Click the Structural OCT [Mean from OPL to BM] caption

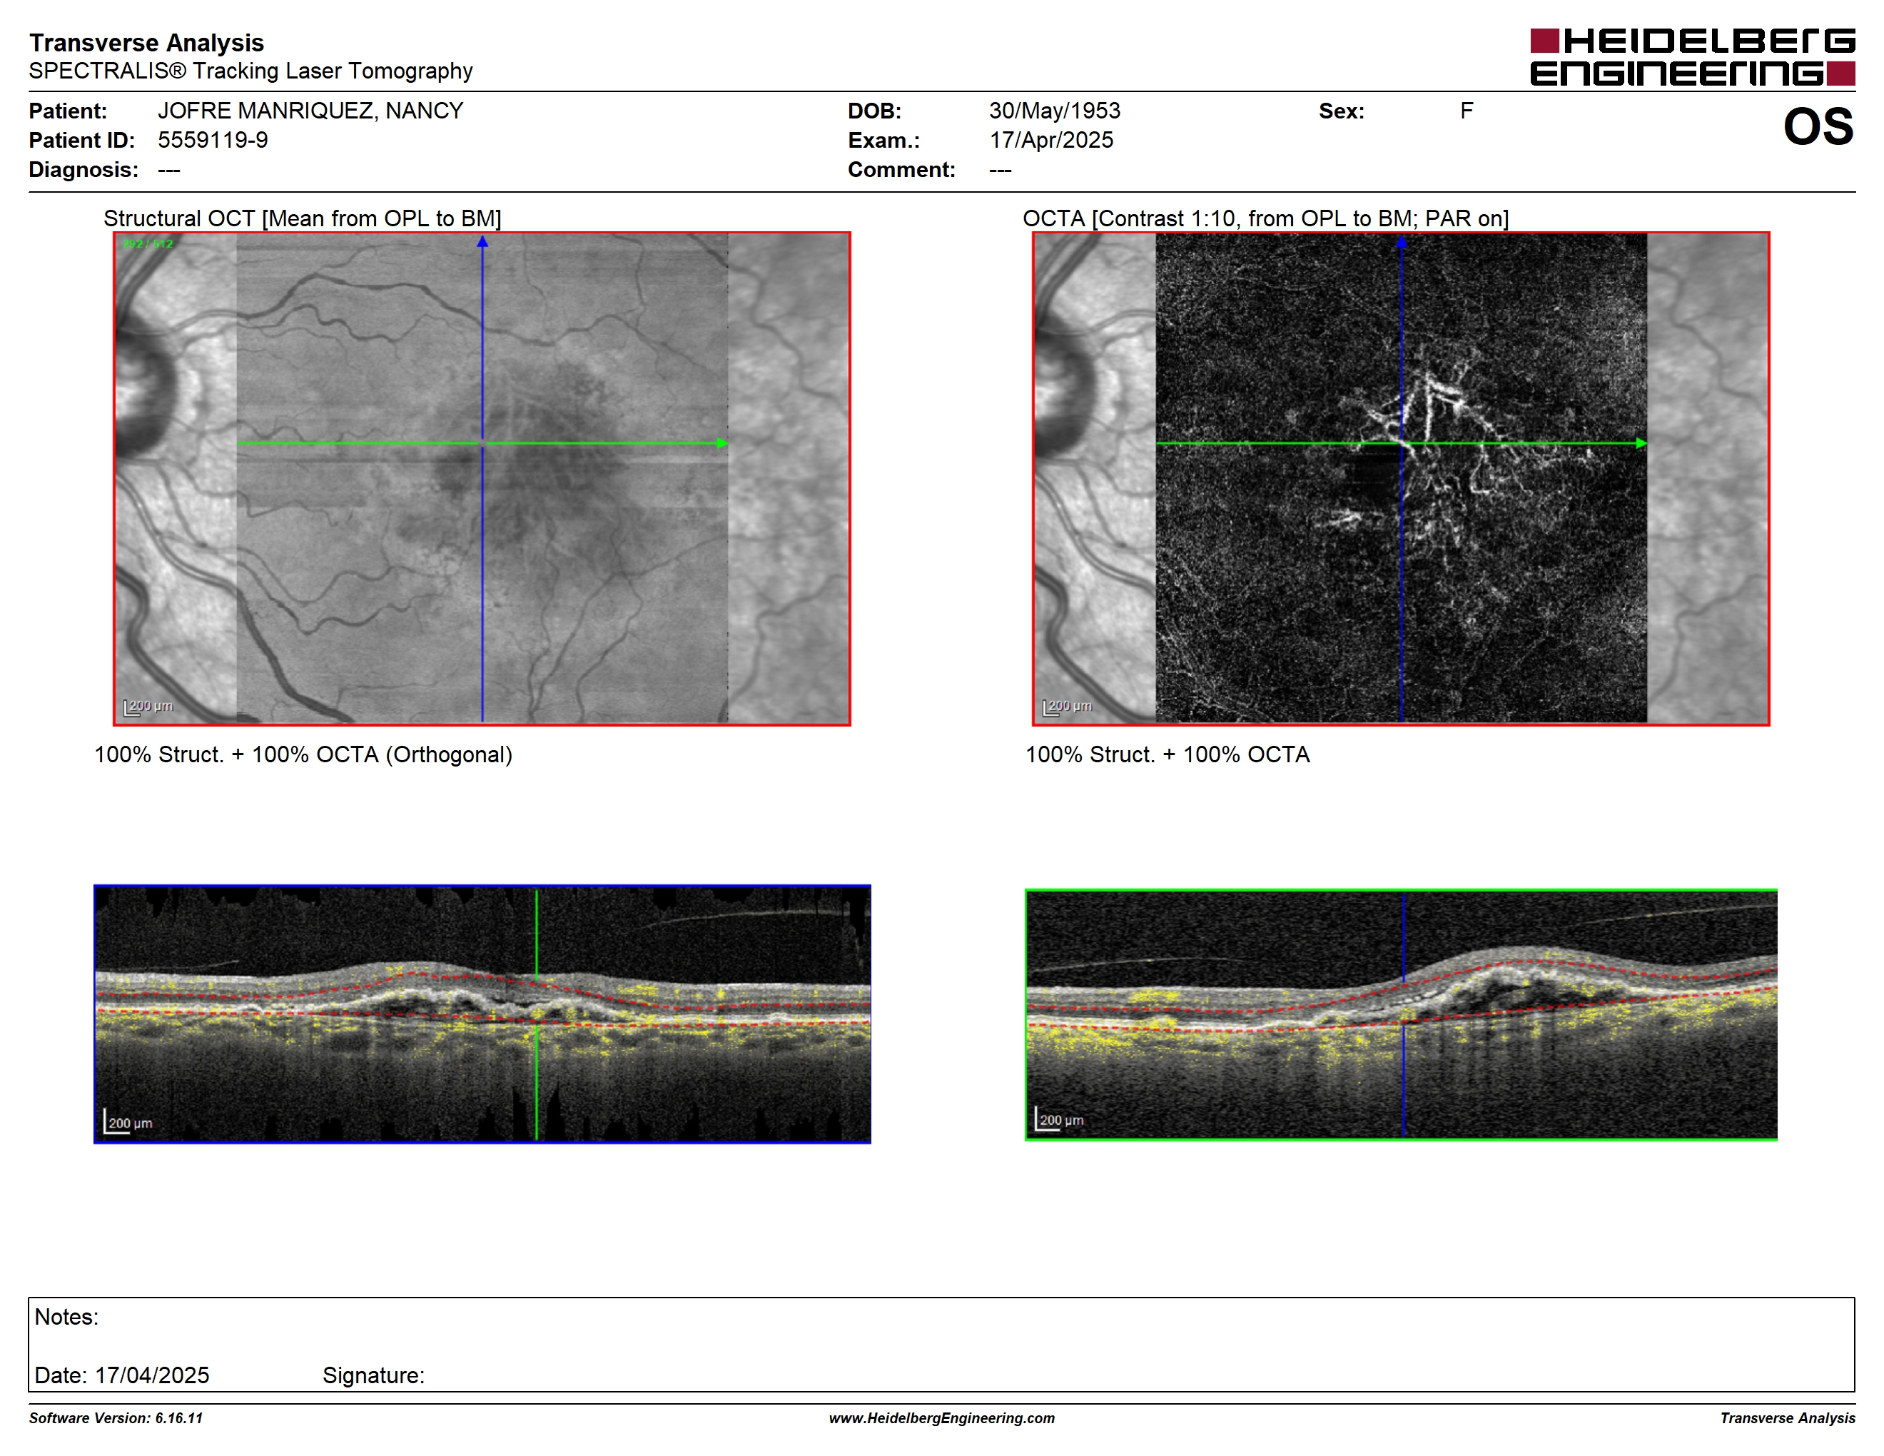tap(302, 218)
